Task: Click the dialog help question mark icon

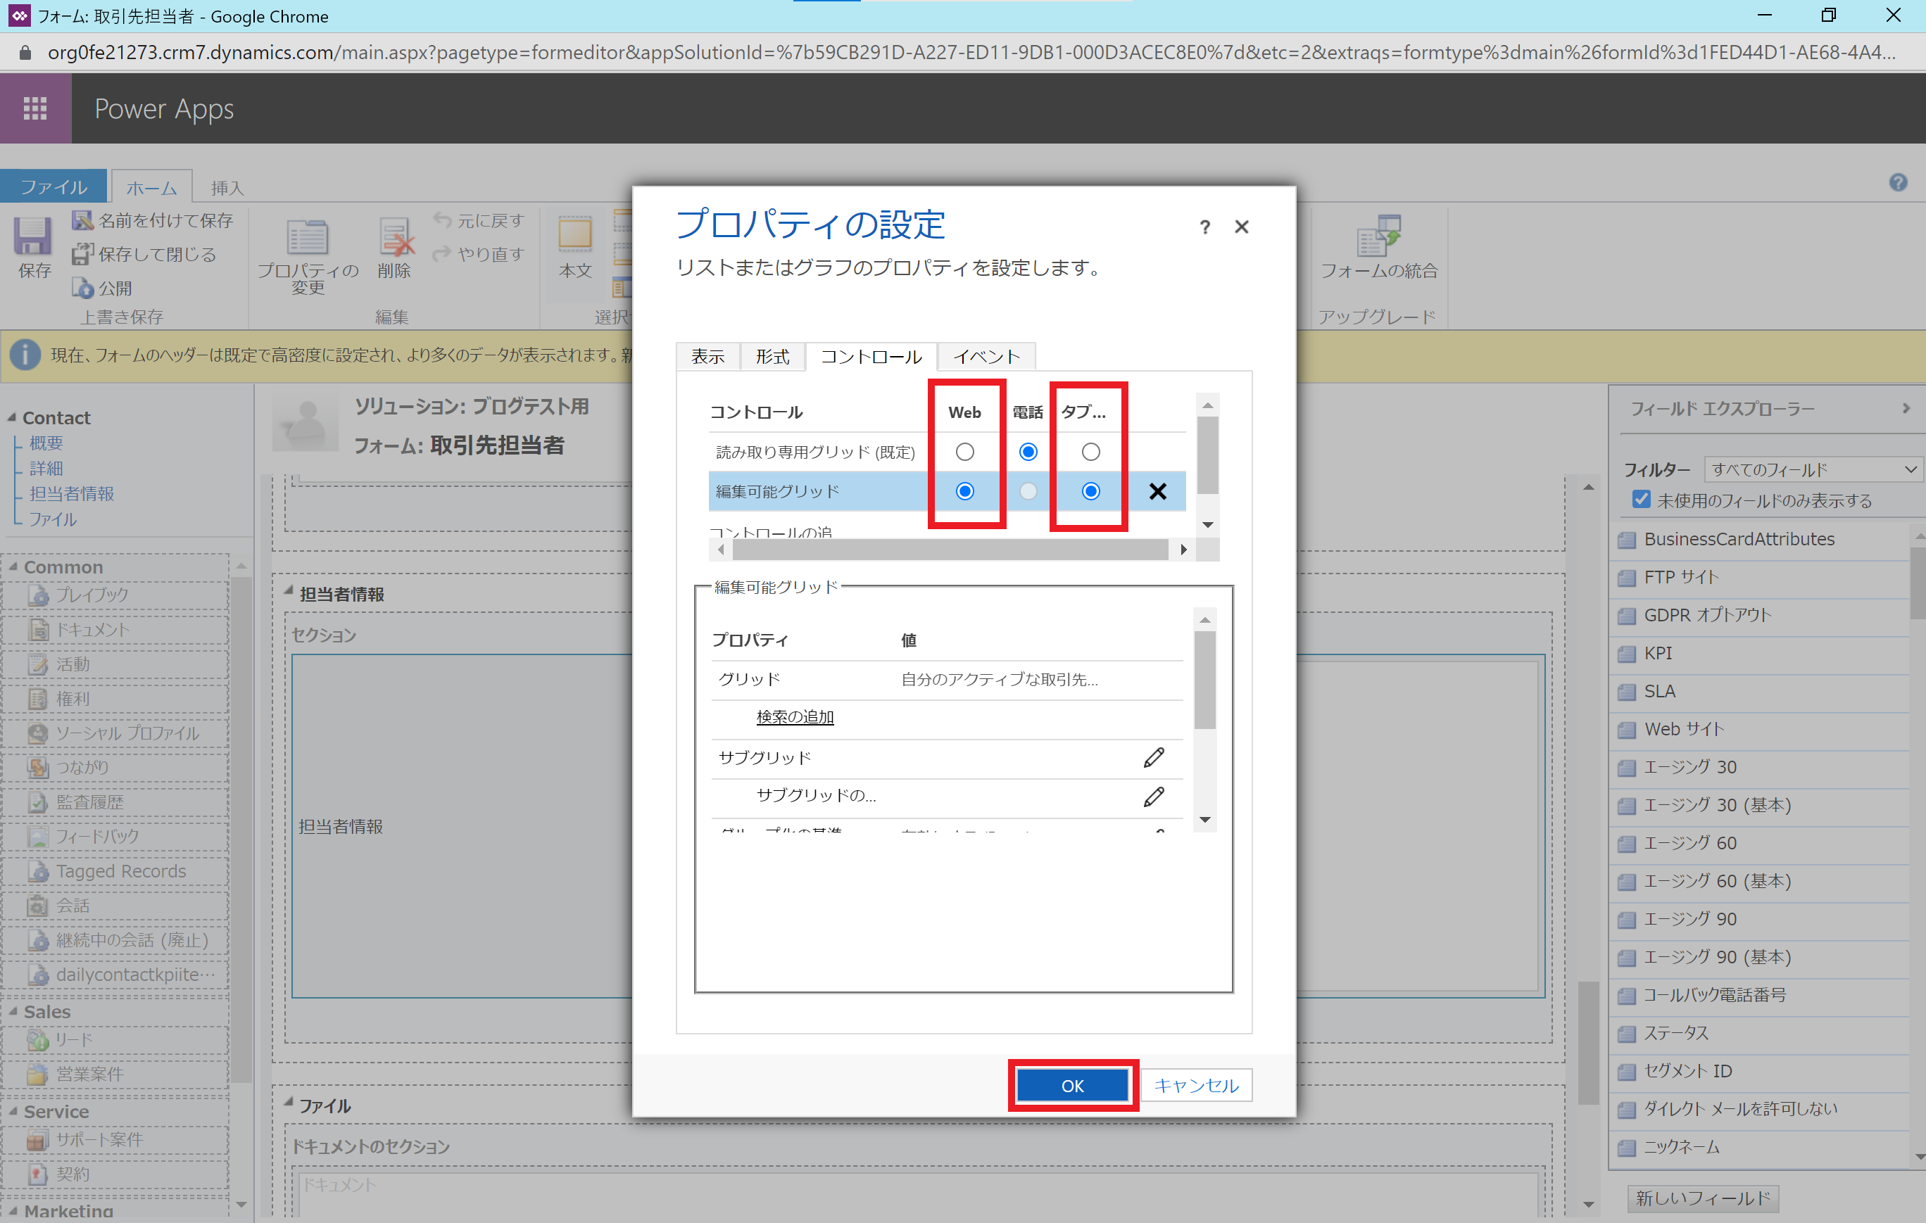Action: click(x=1204, y=228)
